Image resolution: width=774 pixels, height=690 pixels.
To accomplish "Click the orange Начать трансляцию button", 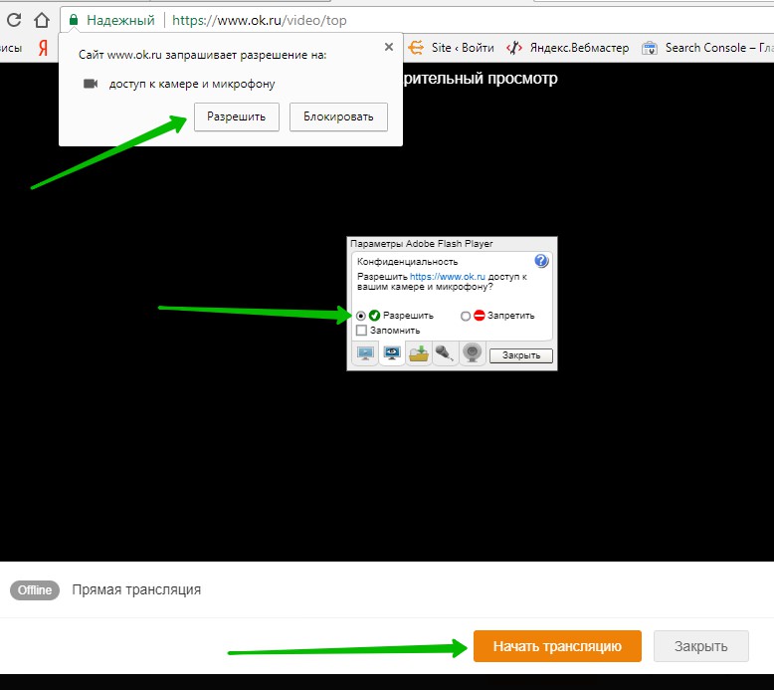I will [x=557, y=646].
